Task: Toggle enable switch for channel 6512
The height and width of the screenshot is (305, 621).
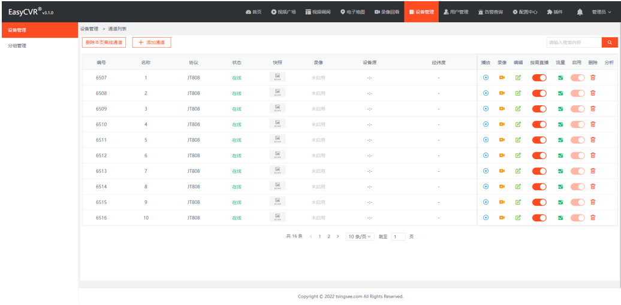Action: pyautogui.click(x=577, y=155)
